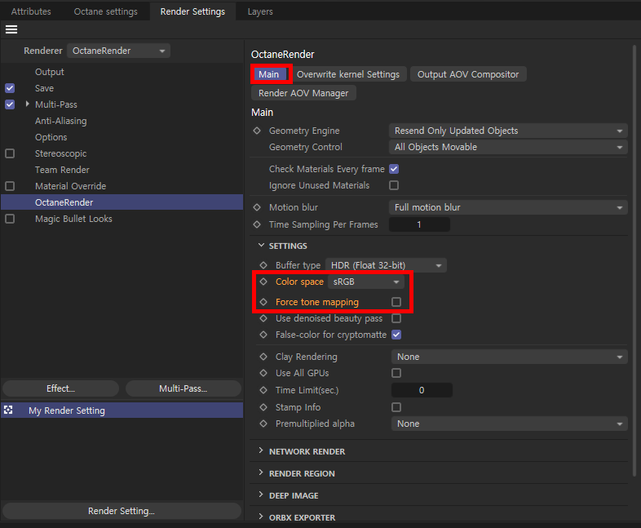Click the Time Sampling Per Frames field
Screen dimensions: 641x528
point(419,224)
